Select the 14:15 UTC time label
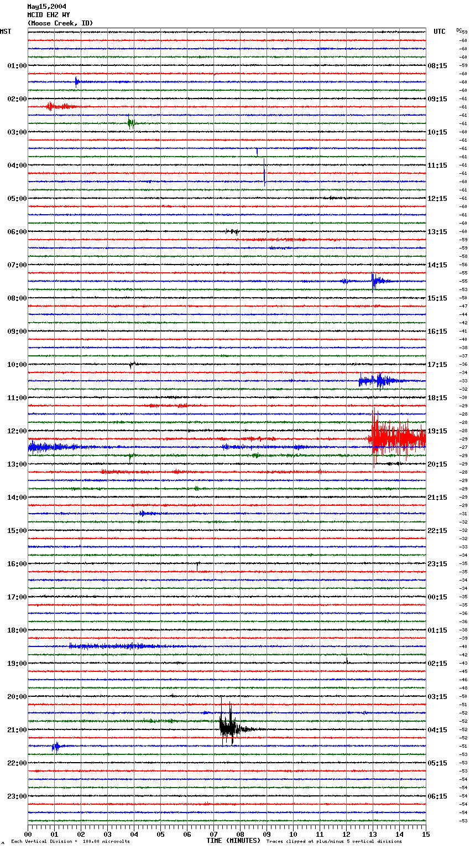 point(437,265)
